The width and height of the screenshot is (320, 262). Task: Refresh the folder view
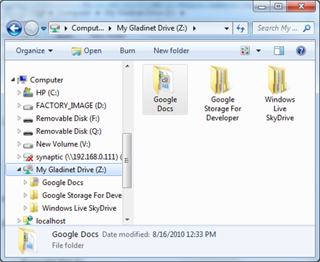coord(240,29)
